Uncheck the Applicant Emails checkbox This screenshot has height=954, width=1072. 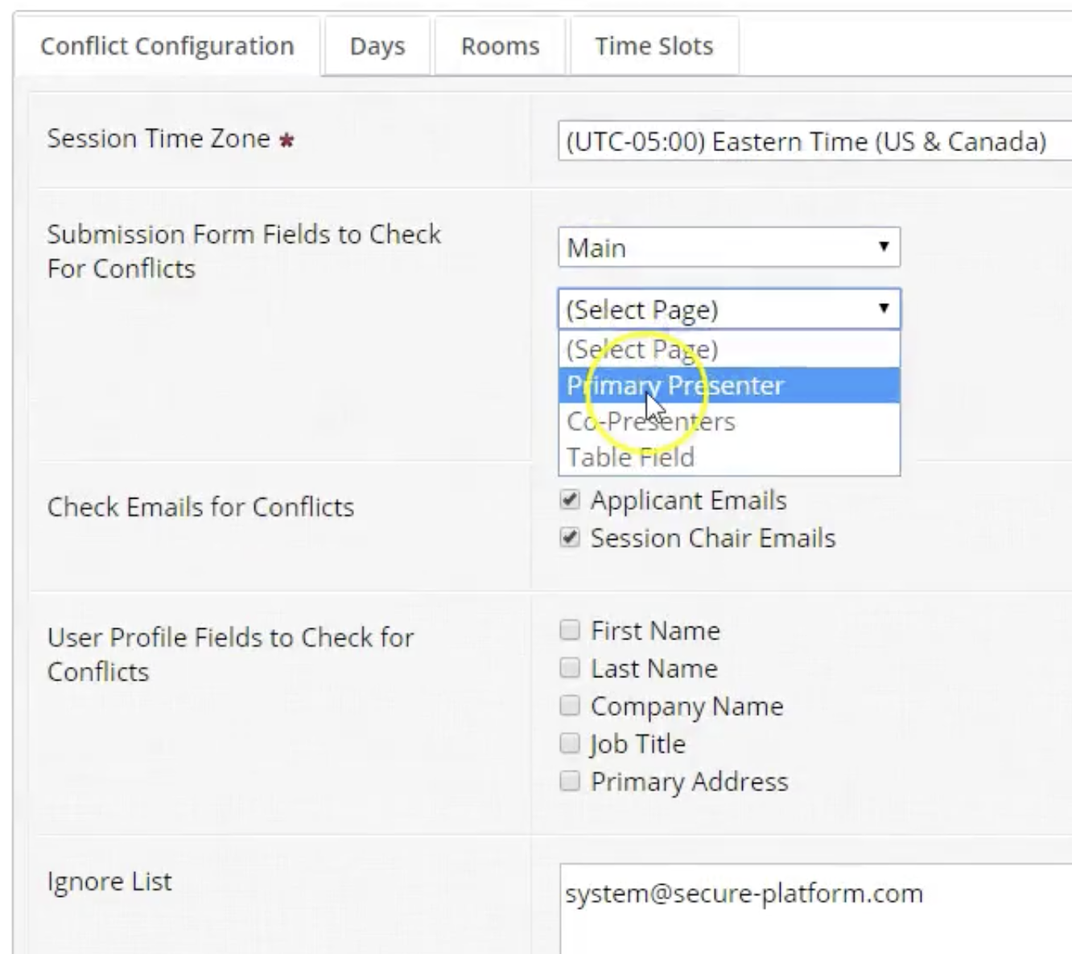pos(570,500)
